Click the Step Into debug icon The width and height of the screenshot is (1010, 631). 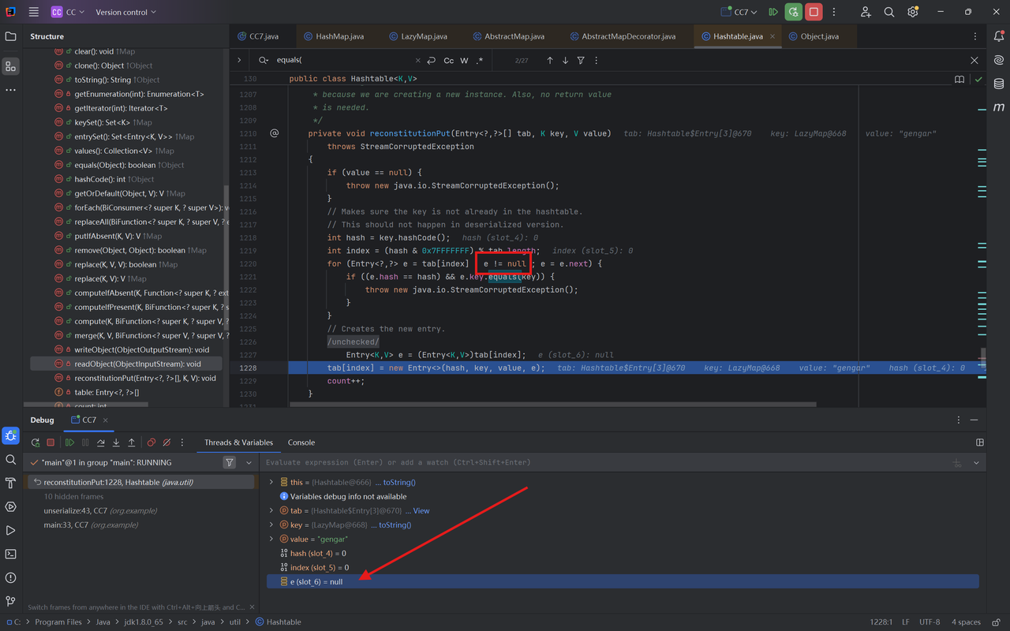click(x=116, y=442)
